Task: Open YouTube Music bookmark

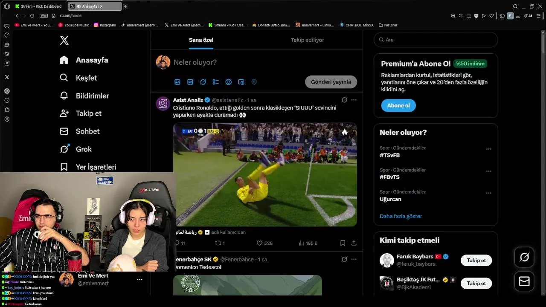Action: tap(74, 25)
